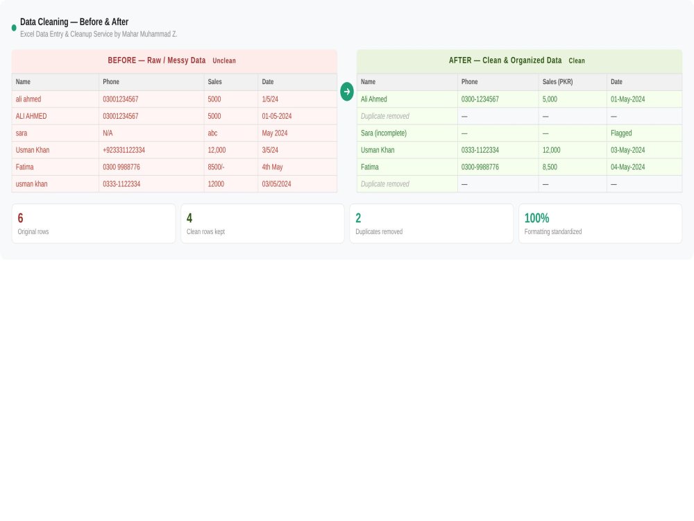Click the '03-May-2024' date cell
Image resolution: width=694 pixels, height=521 pixels.
645,150
